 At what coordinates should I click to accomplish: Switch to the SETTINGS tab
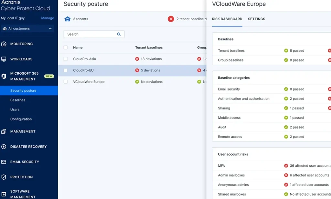pos(256,19)
